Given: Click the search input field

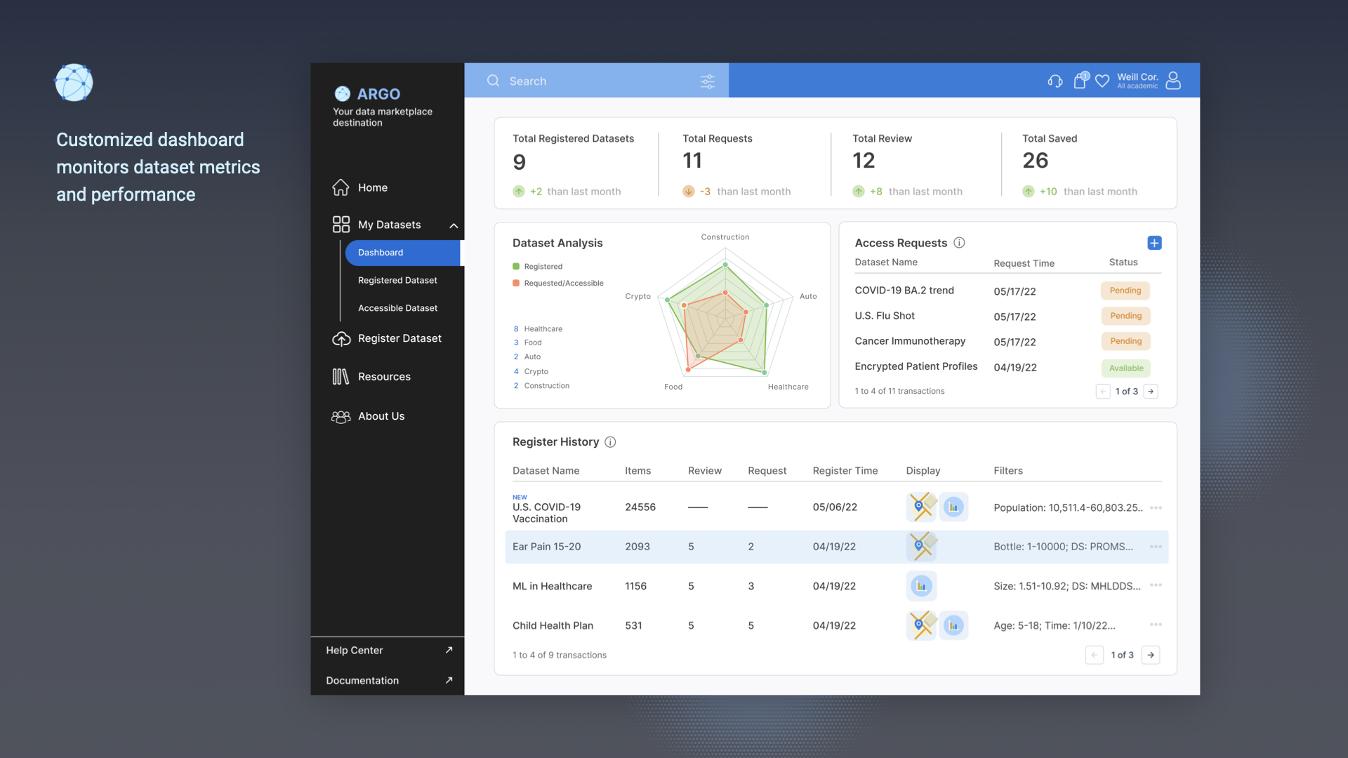Looking at the screenshot, I should 598,81.
